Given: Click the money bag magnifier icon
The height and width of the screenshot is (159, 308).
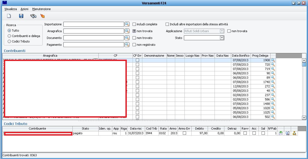Looking at the screenshot, I should coord(294,133).
